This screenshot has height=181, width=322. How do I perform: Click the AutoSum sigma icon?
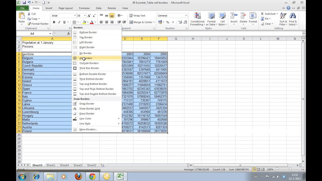click(x=262, y=14)
